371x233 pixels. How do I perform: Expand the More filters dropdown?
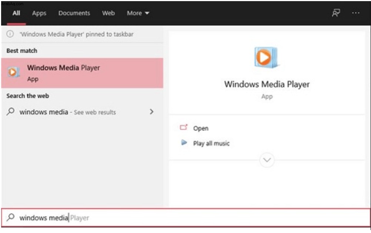(138, 13)
